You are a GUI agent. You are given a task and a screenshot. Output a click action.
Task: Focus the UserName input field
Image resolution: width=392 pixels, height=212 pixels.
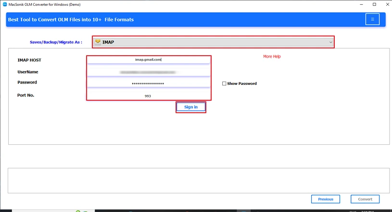tap(148, 72)
